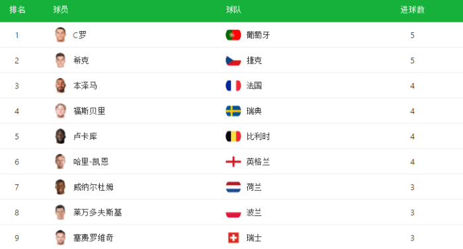The height and width of the screenshot is (249, 463).
Task: Click the 球队 column header
Action: (233, 10)
